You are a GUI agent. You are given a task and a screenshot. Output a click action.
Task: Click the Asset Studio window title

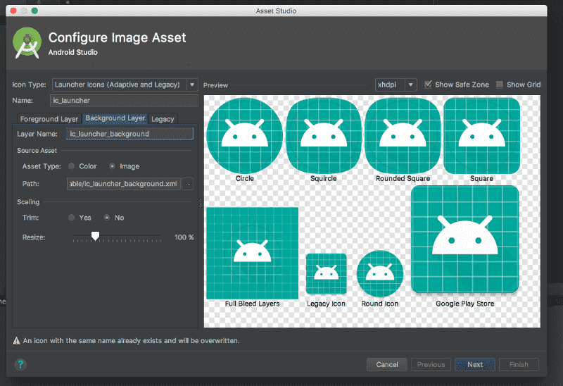[x=276, y=11]
